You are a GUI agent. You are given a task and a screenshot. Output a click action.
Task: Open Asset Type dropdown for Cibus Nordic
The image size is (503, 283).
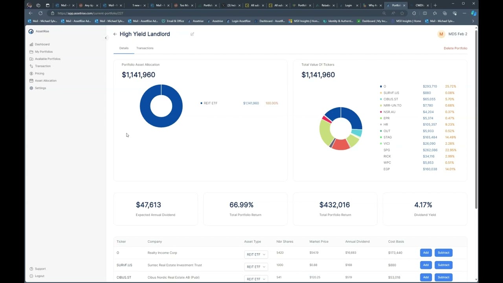256,279
